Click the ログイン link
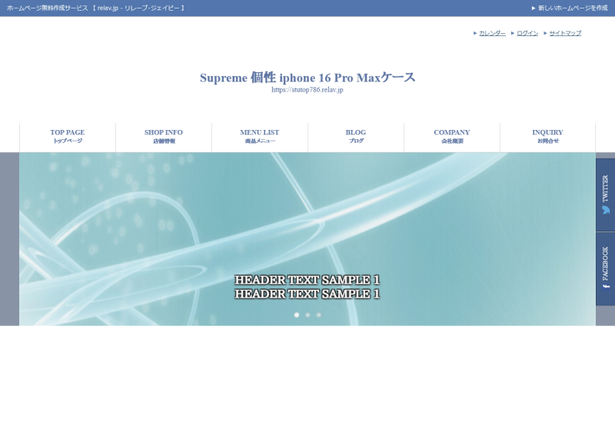Screen dimensions: 615x436 [x=527, y=33]
